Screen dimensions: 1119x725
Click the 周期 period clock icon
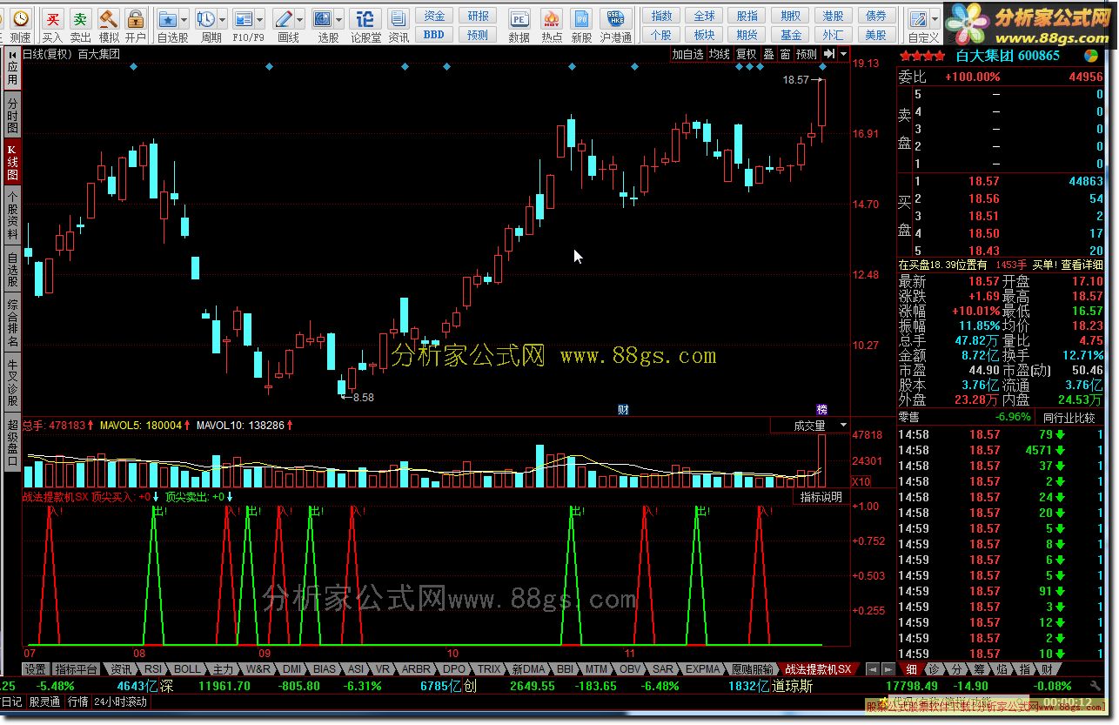tap(206, 18)
